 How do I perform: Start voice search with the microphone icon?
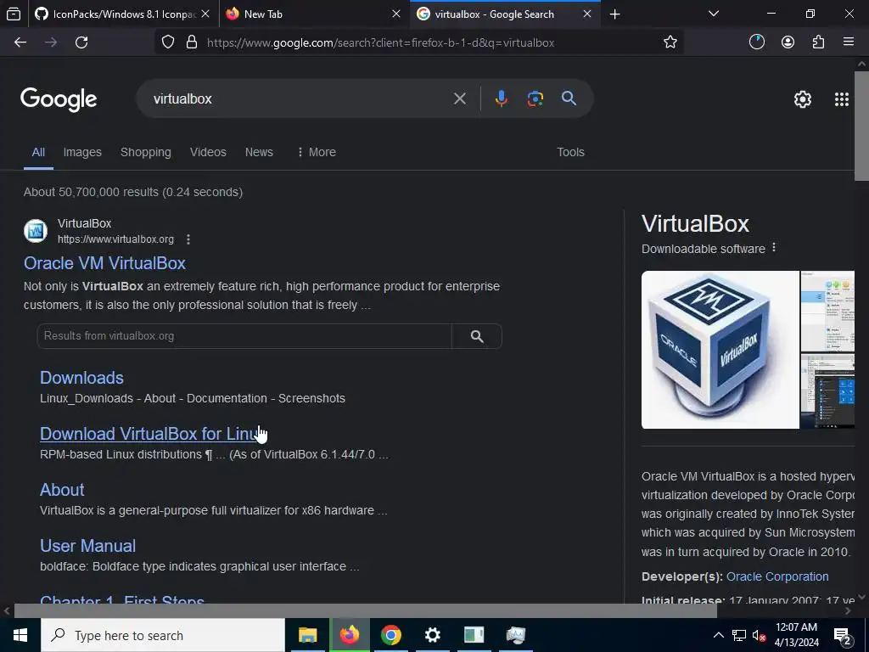point(501,98)
